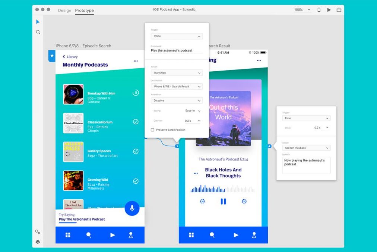Viewport: 377px width, 252px height.
Task: Click the Play The Astronaut's Podcast suggestion
Action: point(82,219)
